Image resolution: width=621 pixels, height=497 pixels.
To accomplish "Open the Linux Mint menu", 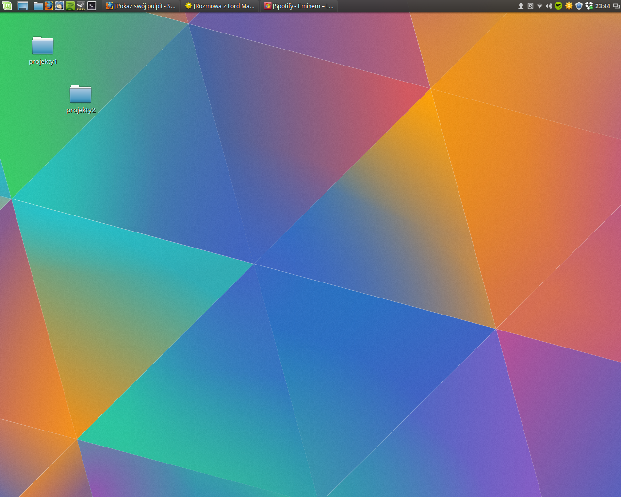I will (7, 6).
